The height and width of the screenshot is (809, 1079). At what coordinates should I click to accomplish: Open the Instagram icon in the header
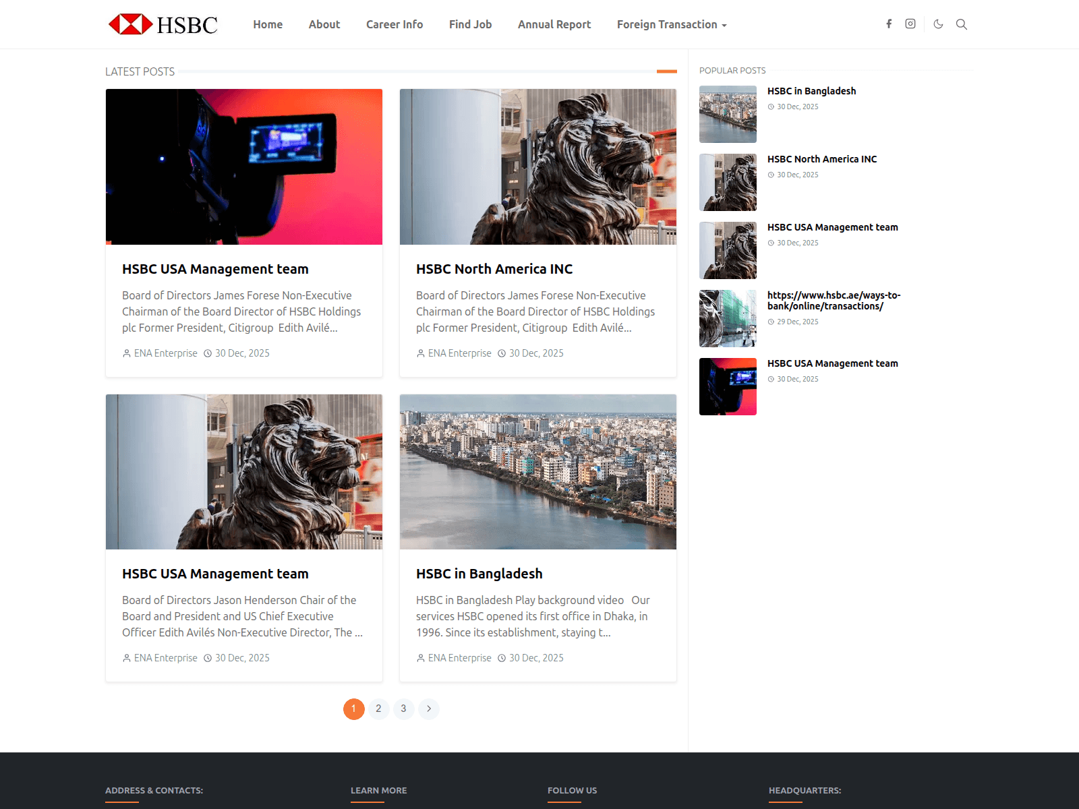coord(910,24)
